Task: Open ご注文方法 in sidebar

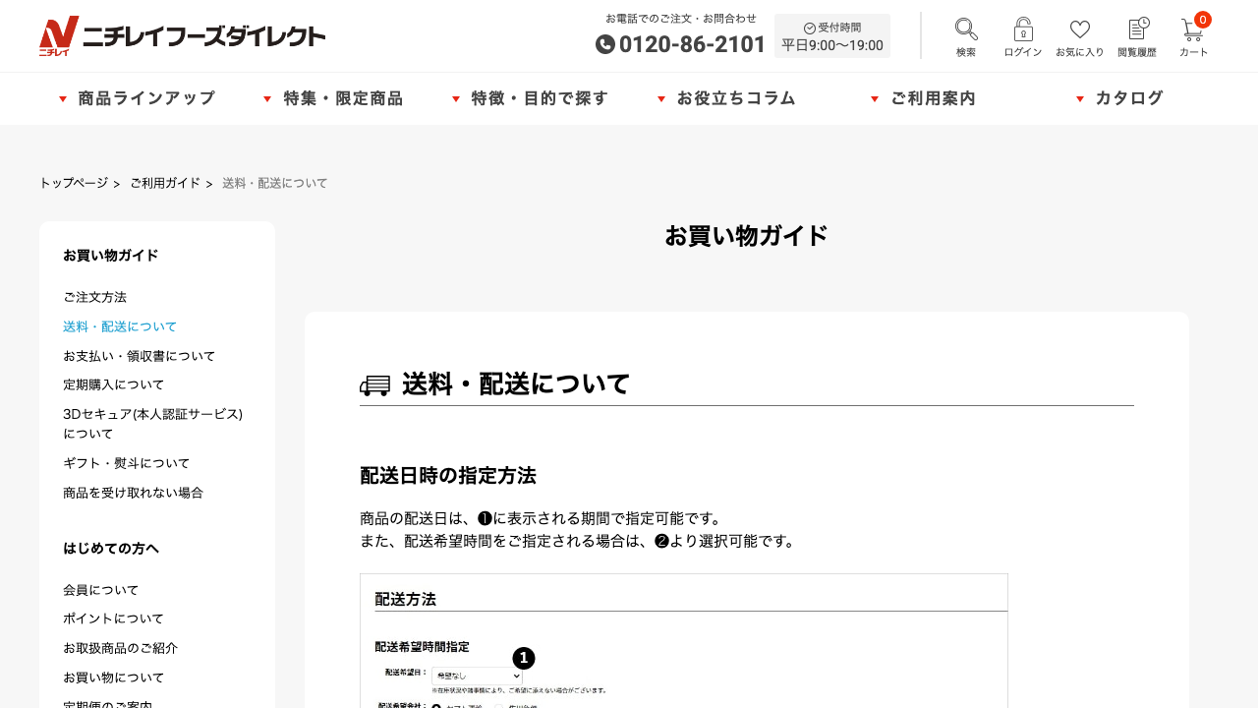Action: point(95,297)
